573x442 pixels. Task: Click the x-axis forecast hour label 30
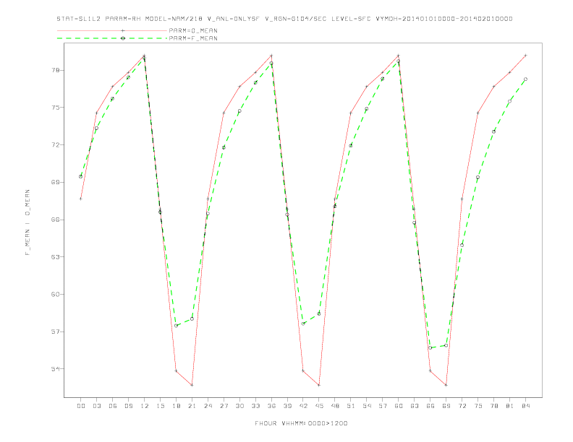[239, 406]
